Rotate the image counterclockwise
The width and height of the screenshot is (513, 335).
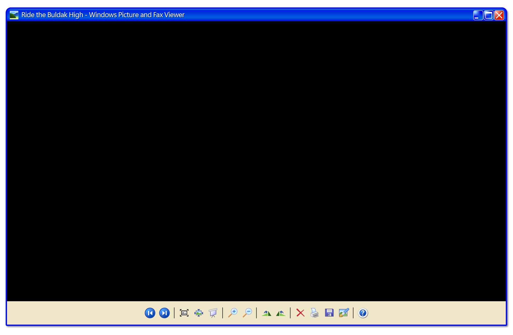(x=281, y=313)
